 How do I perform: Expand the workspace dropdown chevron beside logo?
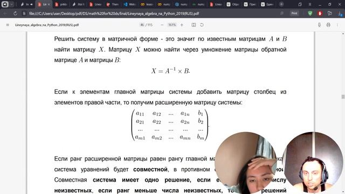pyautogui.click(x=12, y=4)
